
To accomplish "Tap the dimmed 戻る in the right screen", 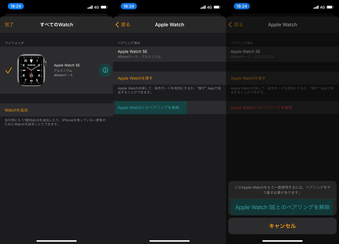I will pos(239,25).
